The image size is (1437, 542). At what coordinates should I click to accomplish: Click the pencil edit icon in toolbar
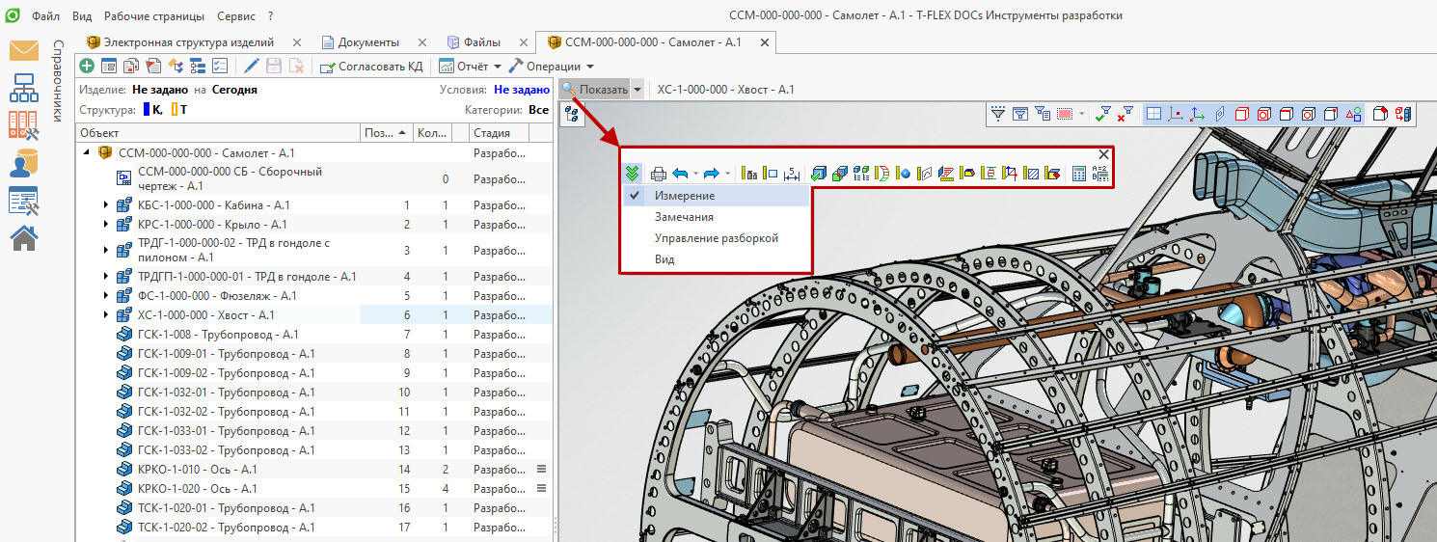point(252,67)
